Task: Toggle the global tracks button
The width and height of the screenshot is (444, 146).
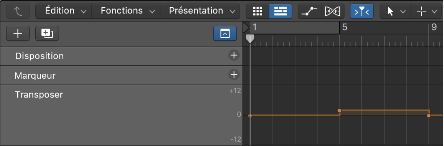Action: coord(225,33)
